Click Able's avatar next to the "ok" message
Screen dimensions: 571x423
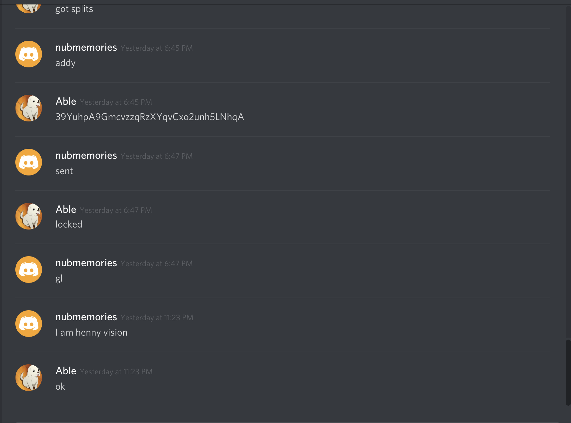click(29, 378)
